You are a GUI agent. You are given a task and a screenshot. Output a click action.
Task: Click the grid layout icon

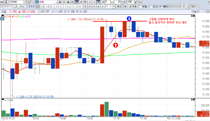37,6
